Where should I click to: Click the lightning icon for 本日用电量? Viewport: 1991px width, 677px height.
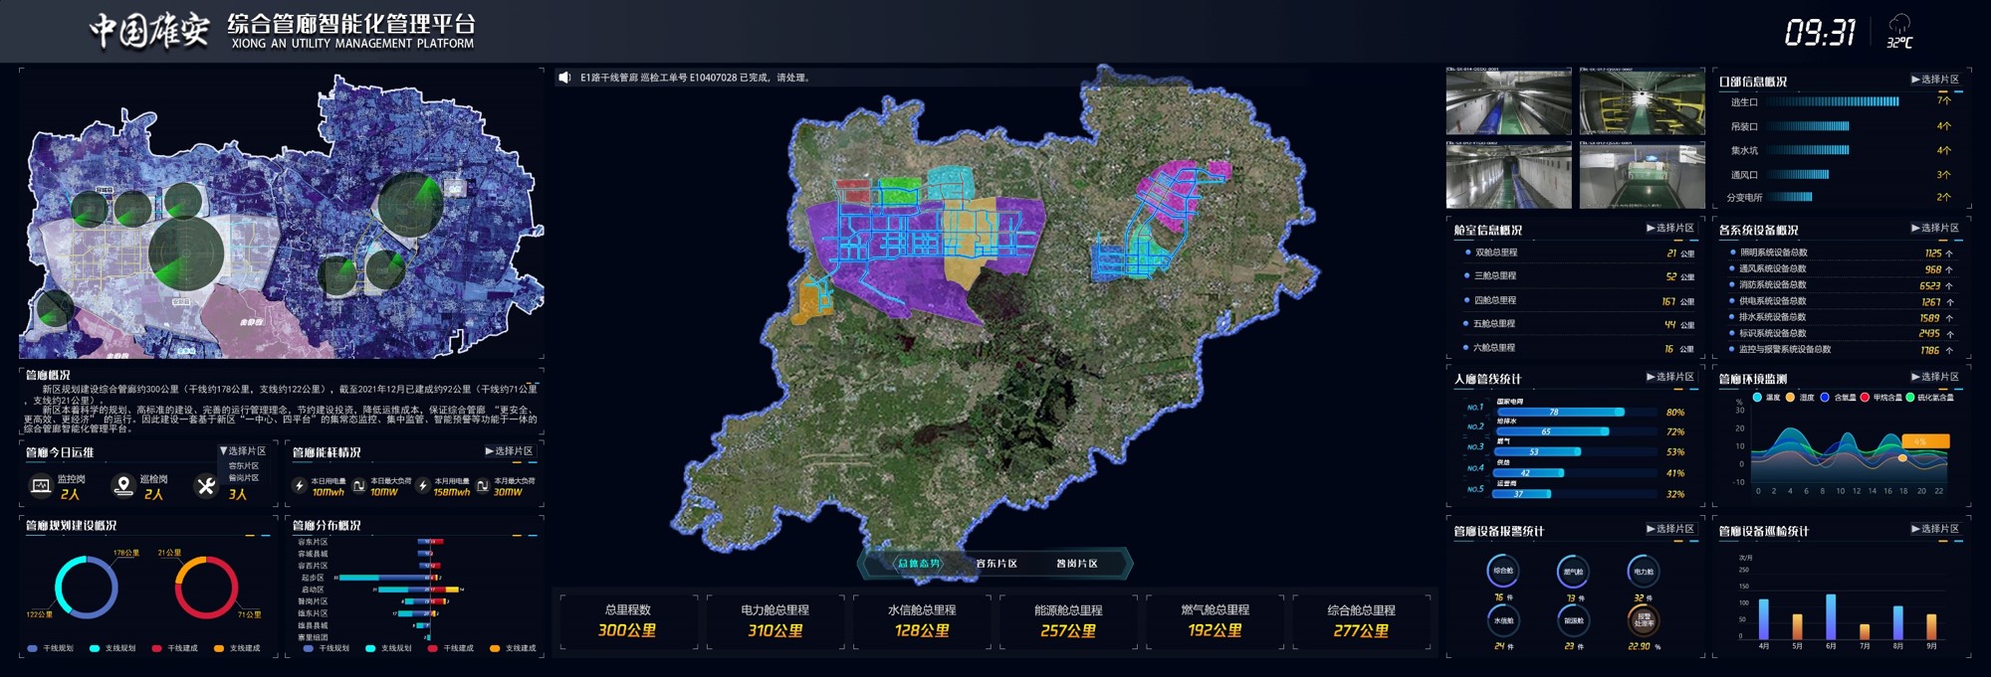click(x=299, y=486)
